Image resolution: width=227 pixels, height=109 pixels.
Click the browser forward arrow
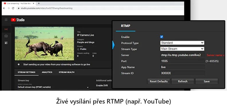(9, 8)
